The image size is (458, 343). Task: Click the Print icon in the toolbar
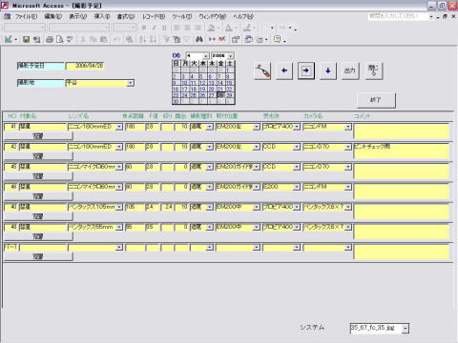coord(50,39)
